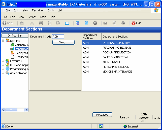
Task: Select the VEHICLE MAINTENANCE row
Action: [121, 72]
